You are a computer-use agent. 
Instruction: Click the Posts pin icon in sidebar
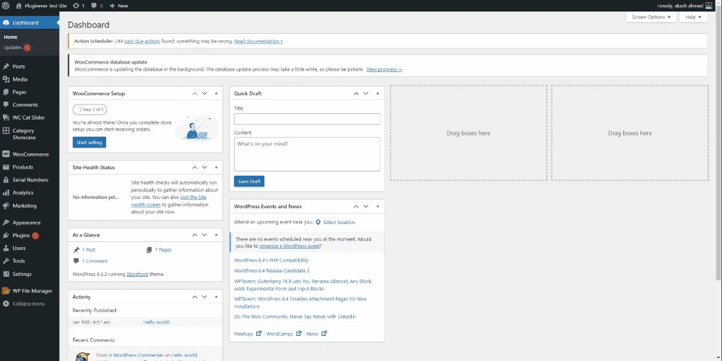(x=6, y=66)
